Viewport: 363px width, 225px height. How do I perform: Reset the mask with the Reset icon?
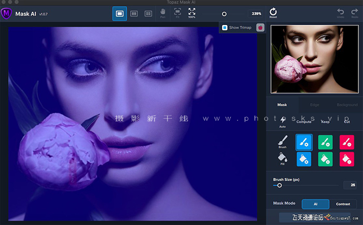(273, 13)
